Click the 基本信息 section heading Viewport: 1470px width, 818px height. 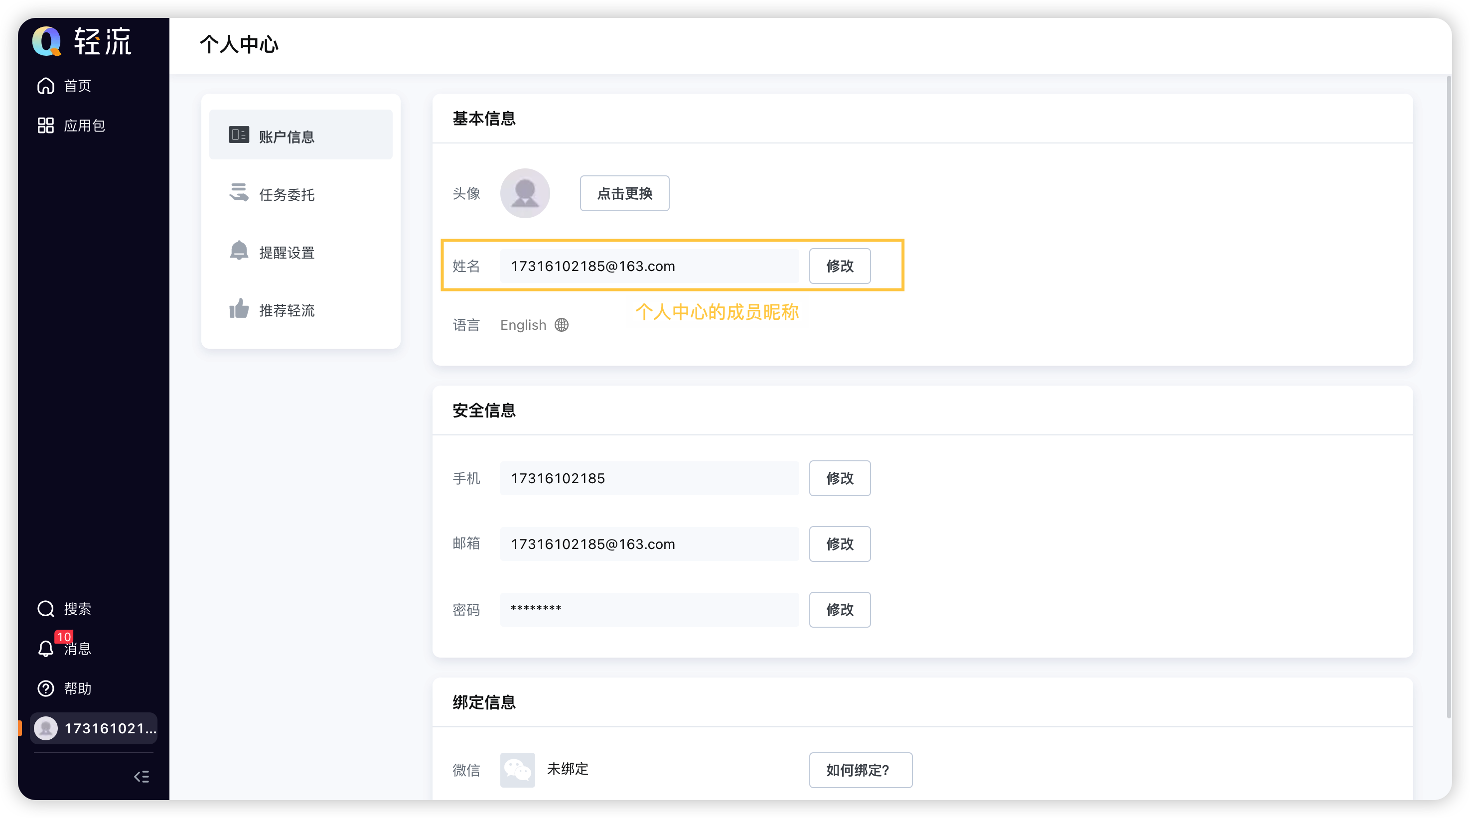point(484,119)
